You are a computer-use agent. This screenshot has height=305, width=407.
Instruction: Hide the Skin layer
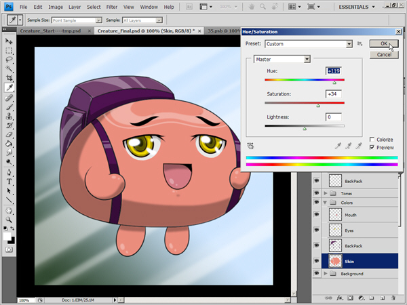[316, 261]
